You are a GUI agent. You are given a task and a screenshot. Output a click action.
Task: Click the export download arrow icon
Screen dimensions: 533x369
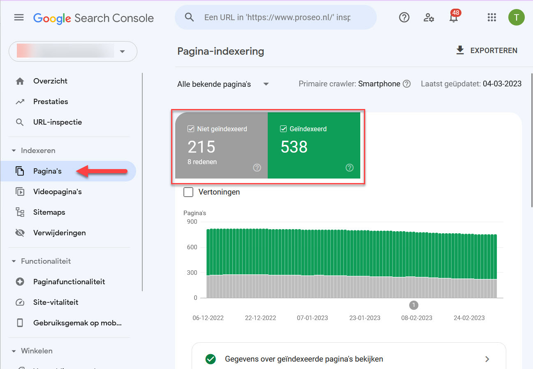pyautogui.click(x=460, y=50)
